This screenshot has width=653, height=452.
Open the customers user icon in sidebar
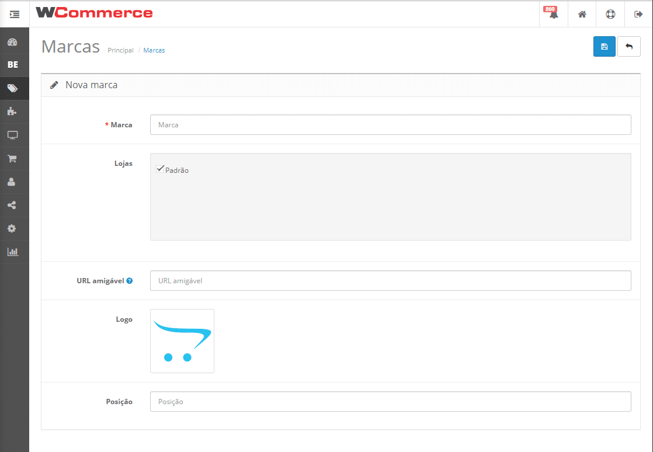tap(12, 182)
